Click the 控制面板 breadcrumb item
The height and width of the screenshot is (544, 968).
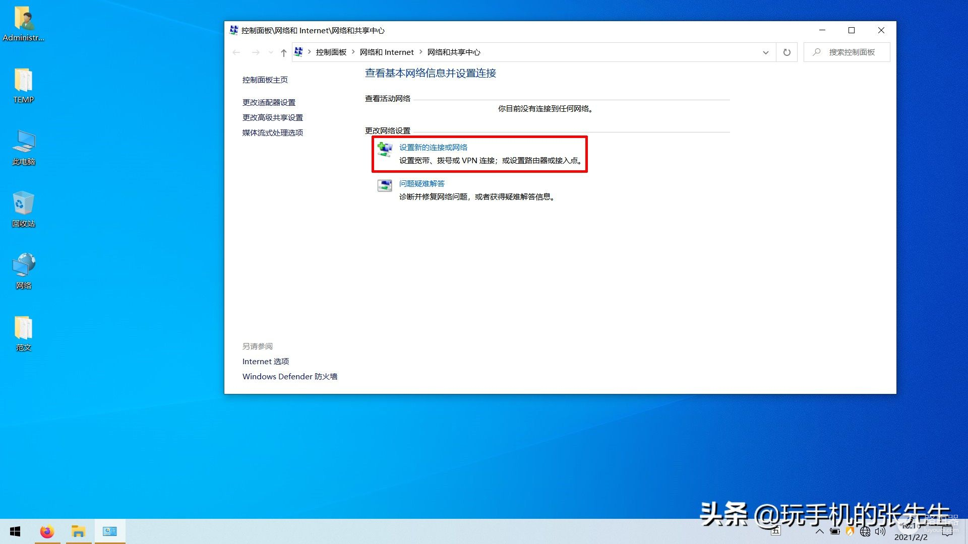point(331,52)
